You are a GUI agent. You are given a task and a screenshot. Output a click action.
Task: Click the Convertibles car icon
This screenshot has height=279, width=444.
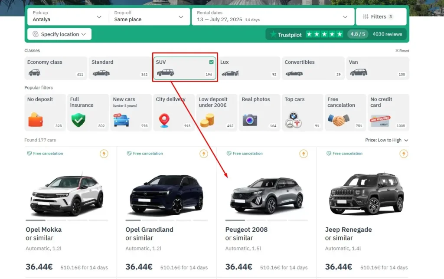coord(294,73)
